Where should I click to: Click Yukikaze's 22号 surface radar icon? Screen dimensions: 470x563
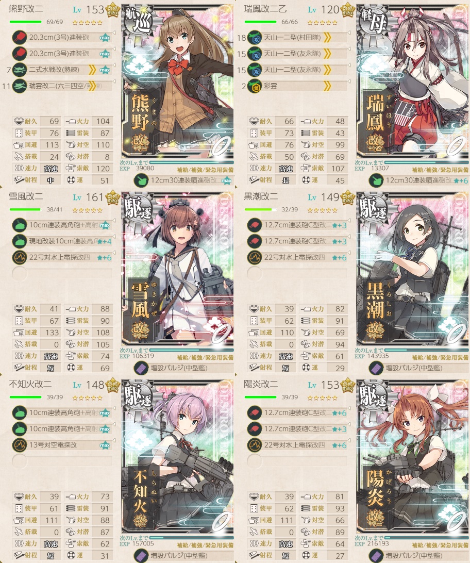[x=20, y=257]
